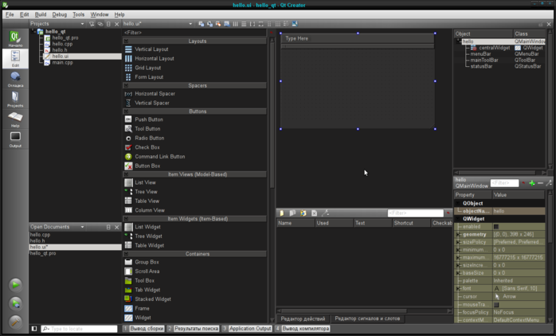Select Vertical Layout in widget box
Screen dimensions: 556x336
(151, 49)
